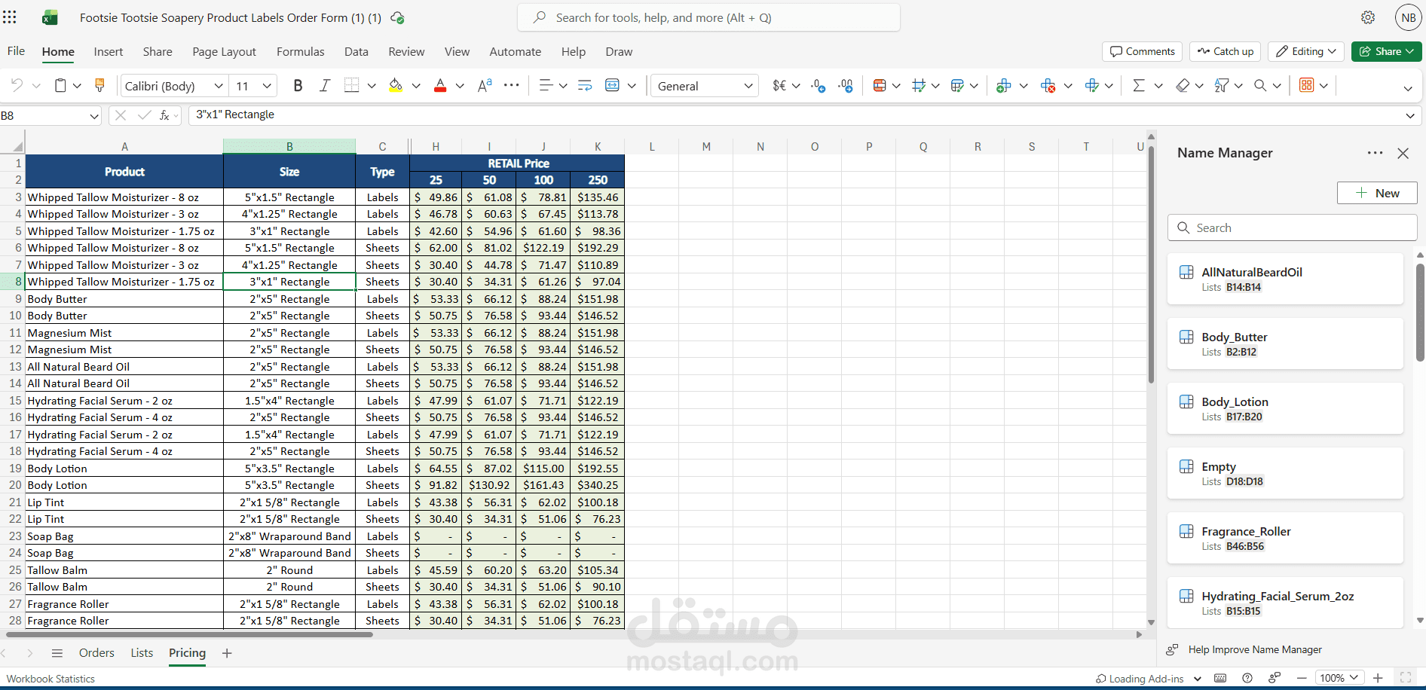This screenshot has width=1426, height=690.
Task: Click the Undo arrow icon
Action: (17, 86)
